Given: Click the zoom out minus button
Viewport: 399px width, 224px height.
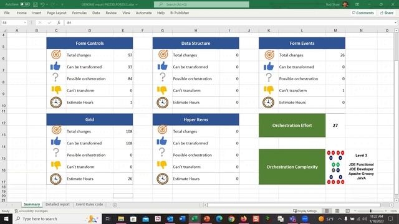Looking at the screenshot, I should [355, 211].
